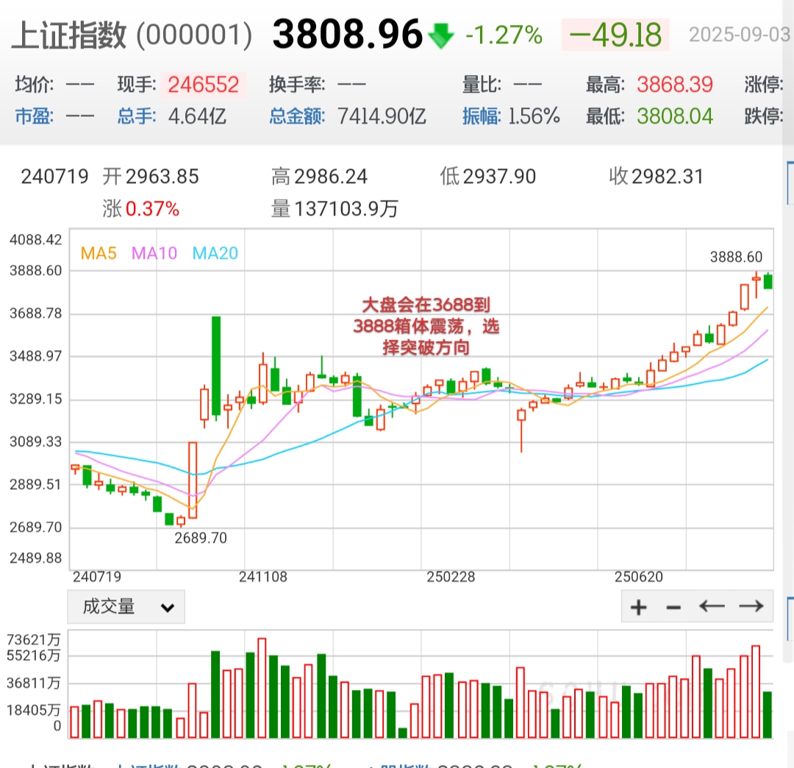Click the 最低 price 3808.04
The width and height of the screenshot is (794, 768).
(x=674, y=115)
